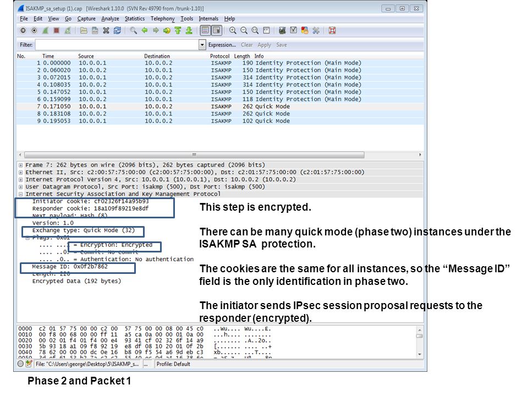
Task: Open coloring rules editor
Action: (305, 31)
